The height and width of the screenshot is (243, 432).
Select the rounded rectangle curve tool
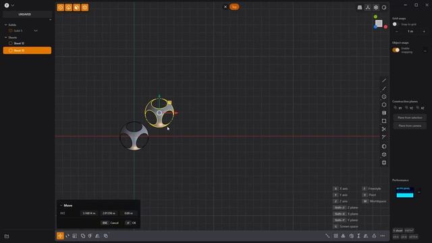tap(384, 113)
